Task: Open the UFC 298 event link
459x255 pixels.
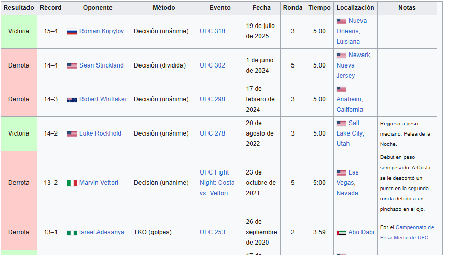Action: 212,99
